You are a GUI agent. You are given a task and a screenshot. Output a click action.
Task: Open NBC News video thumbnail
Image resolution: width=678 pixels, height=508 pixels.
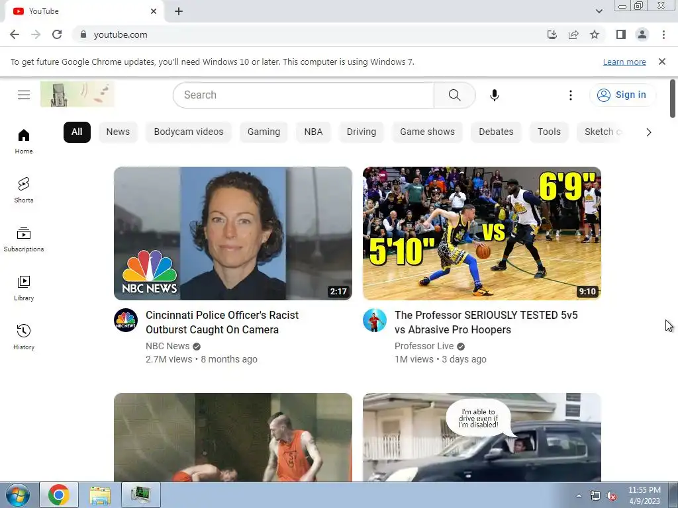point(233,233)
